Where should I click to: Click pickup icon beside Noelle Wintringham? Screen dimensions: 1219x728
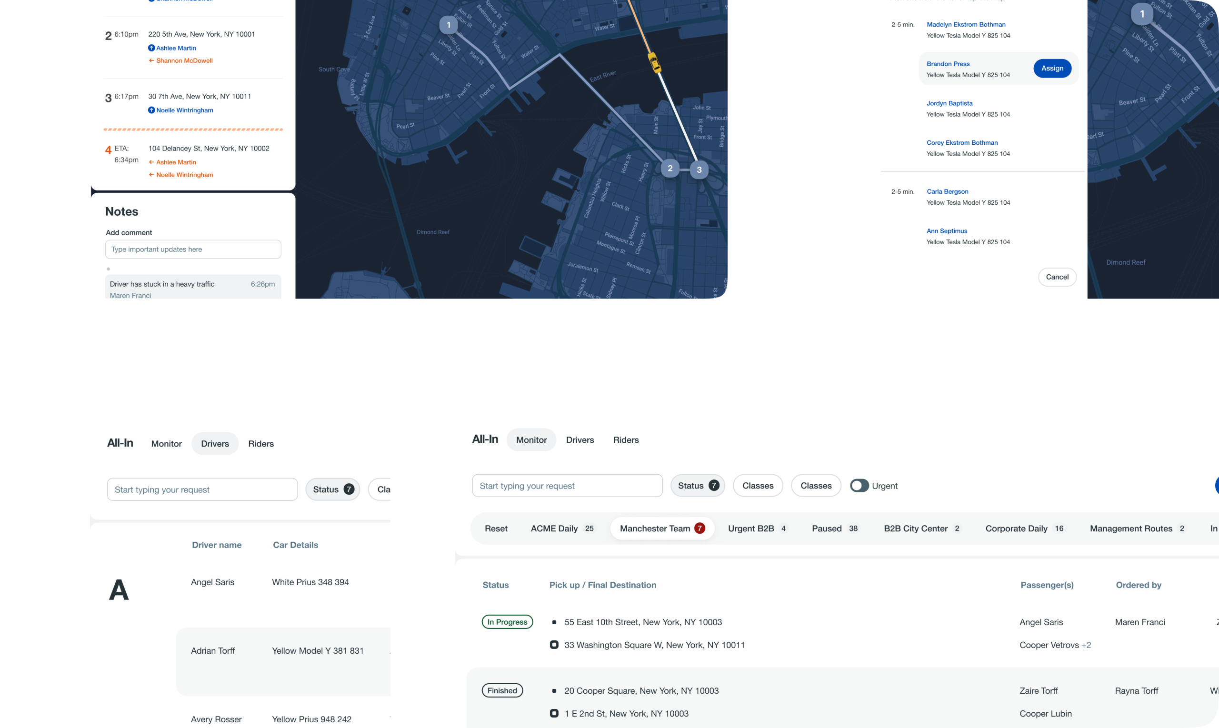pyautogui.click(x=151, y=110)
